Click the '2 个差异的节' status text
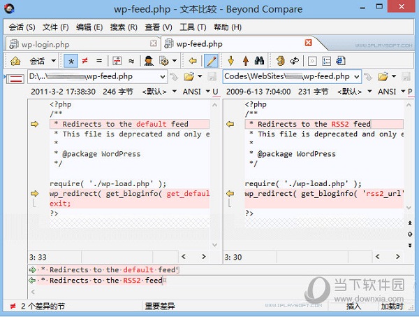The width and height of the screenshot is (419, 317). [x=43, y=306]
